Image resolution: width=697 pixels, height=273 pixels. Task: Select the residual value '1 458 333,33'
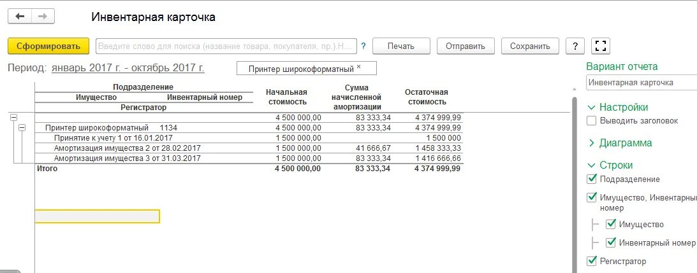438,148
